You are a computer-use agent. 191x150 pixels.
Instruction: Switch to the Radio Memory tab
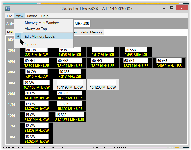[91, 32]
